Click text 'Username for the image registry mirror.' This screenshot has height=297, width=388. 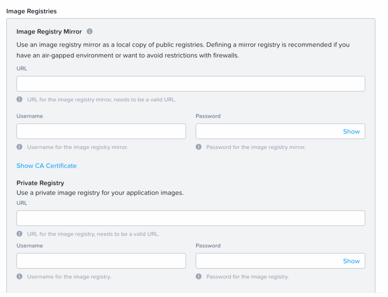(77, 147)
